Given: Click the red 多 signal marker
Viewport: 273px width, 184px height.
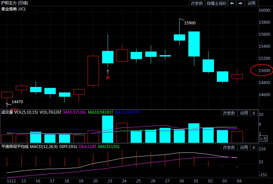Looking at the screenshot, I should click(108, 78).
